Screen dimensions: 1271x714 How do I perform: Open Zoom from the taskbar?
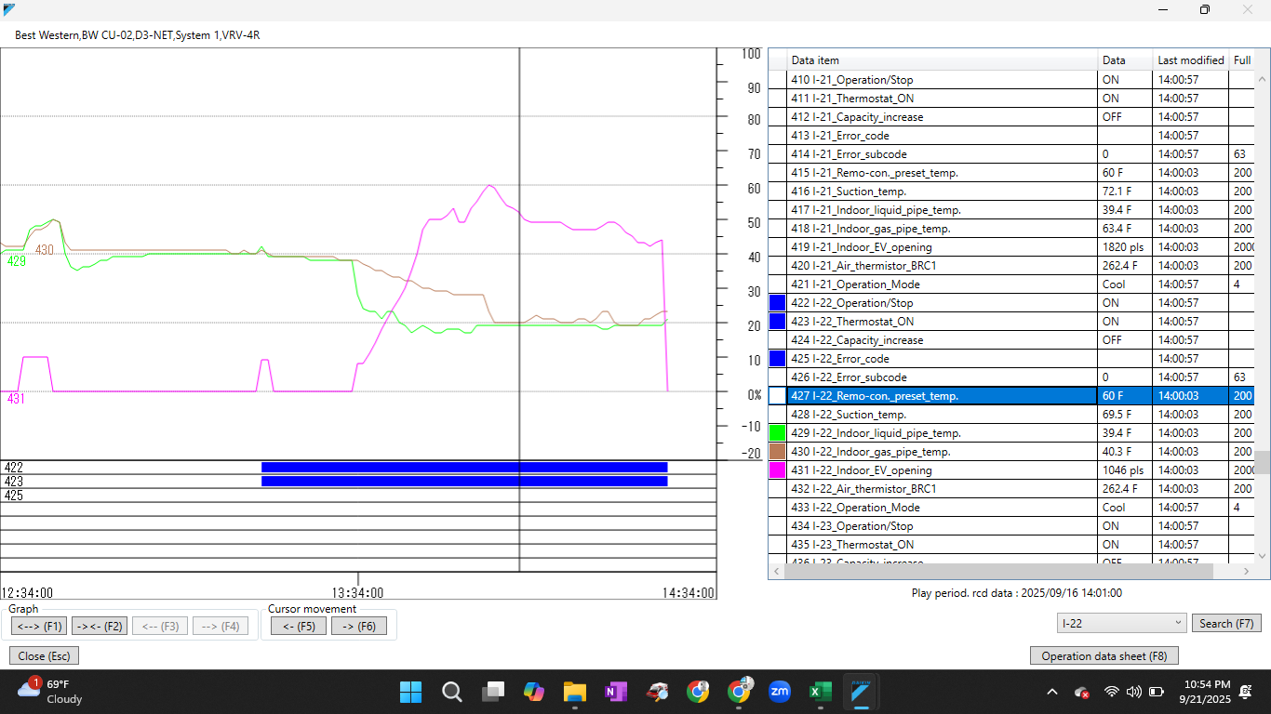780,692
